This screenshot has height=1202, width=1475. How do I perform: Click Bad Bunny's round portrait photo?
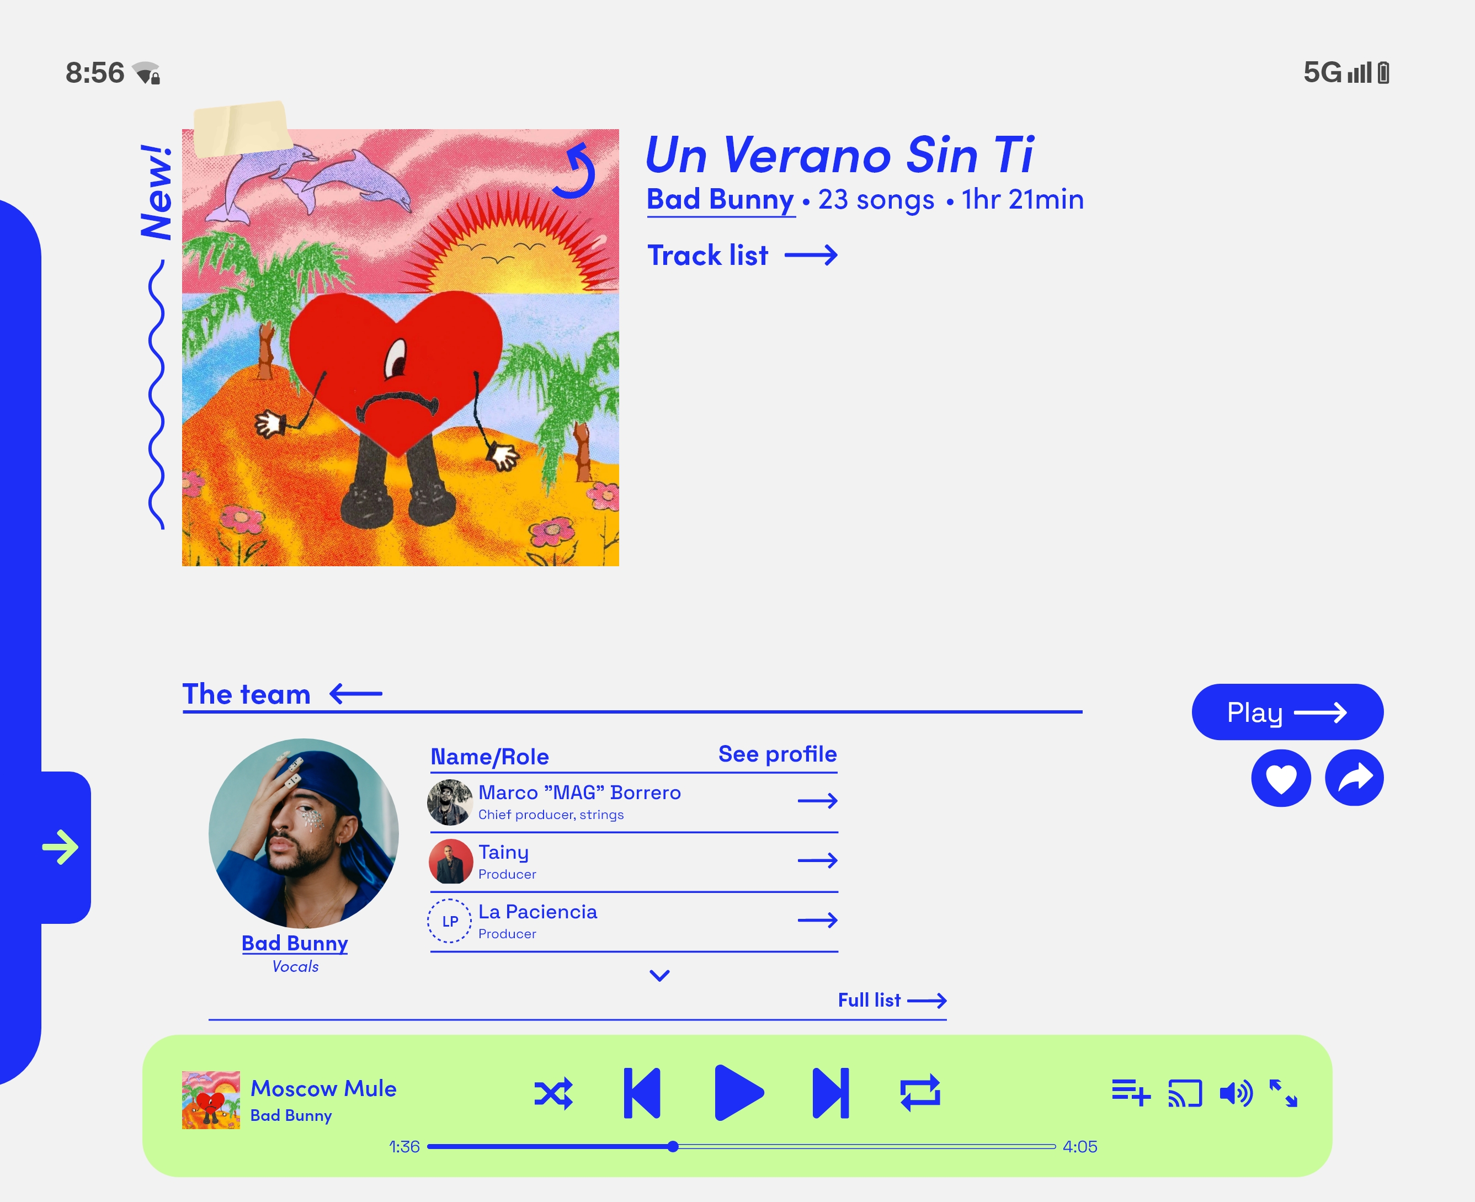[x=303, y=834]
